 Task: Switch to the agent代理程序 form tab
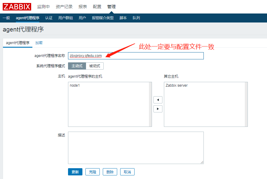pos(18,43)
